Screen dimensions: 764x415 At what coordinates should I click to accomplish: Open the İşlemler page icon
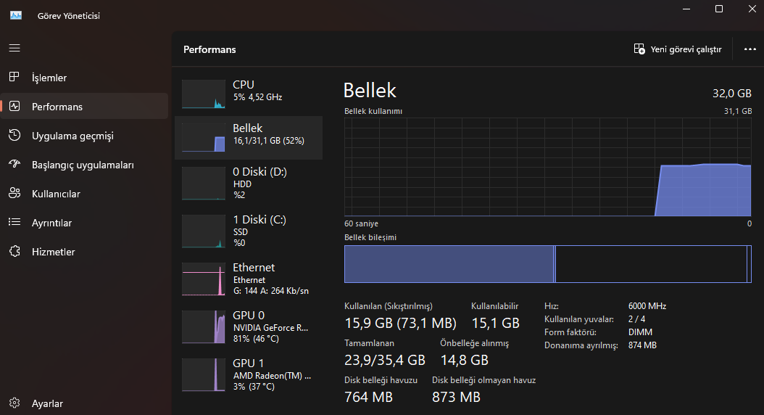coord(14,78)
